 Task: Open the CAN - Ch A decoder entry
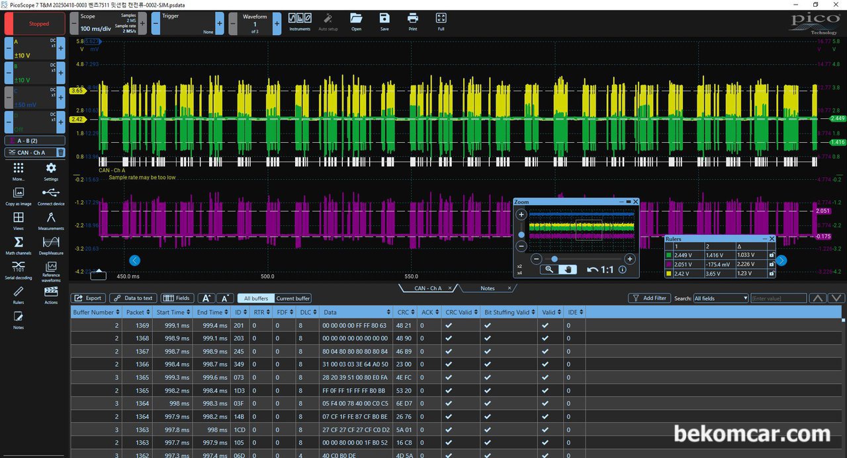(30, 153)
